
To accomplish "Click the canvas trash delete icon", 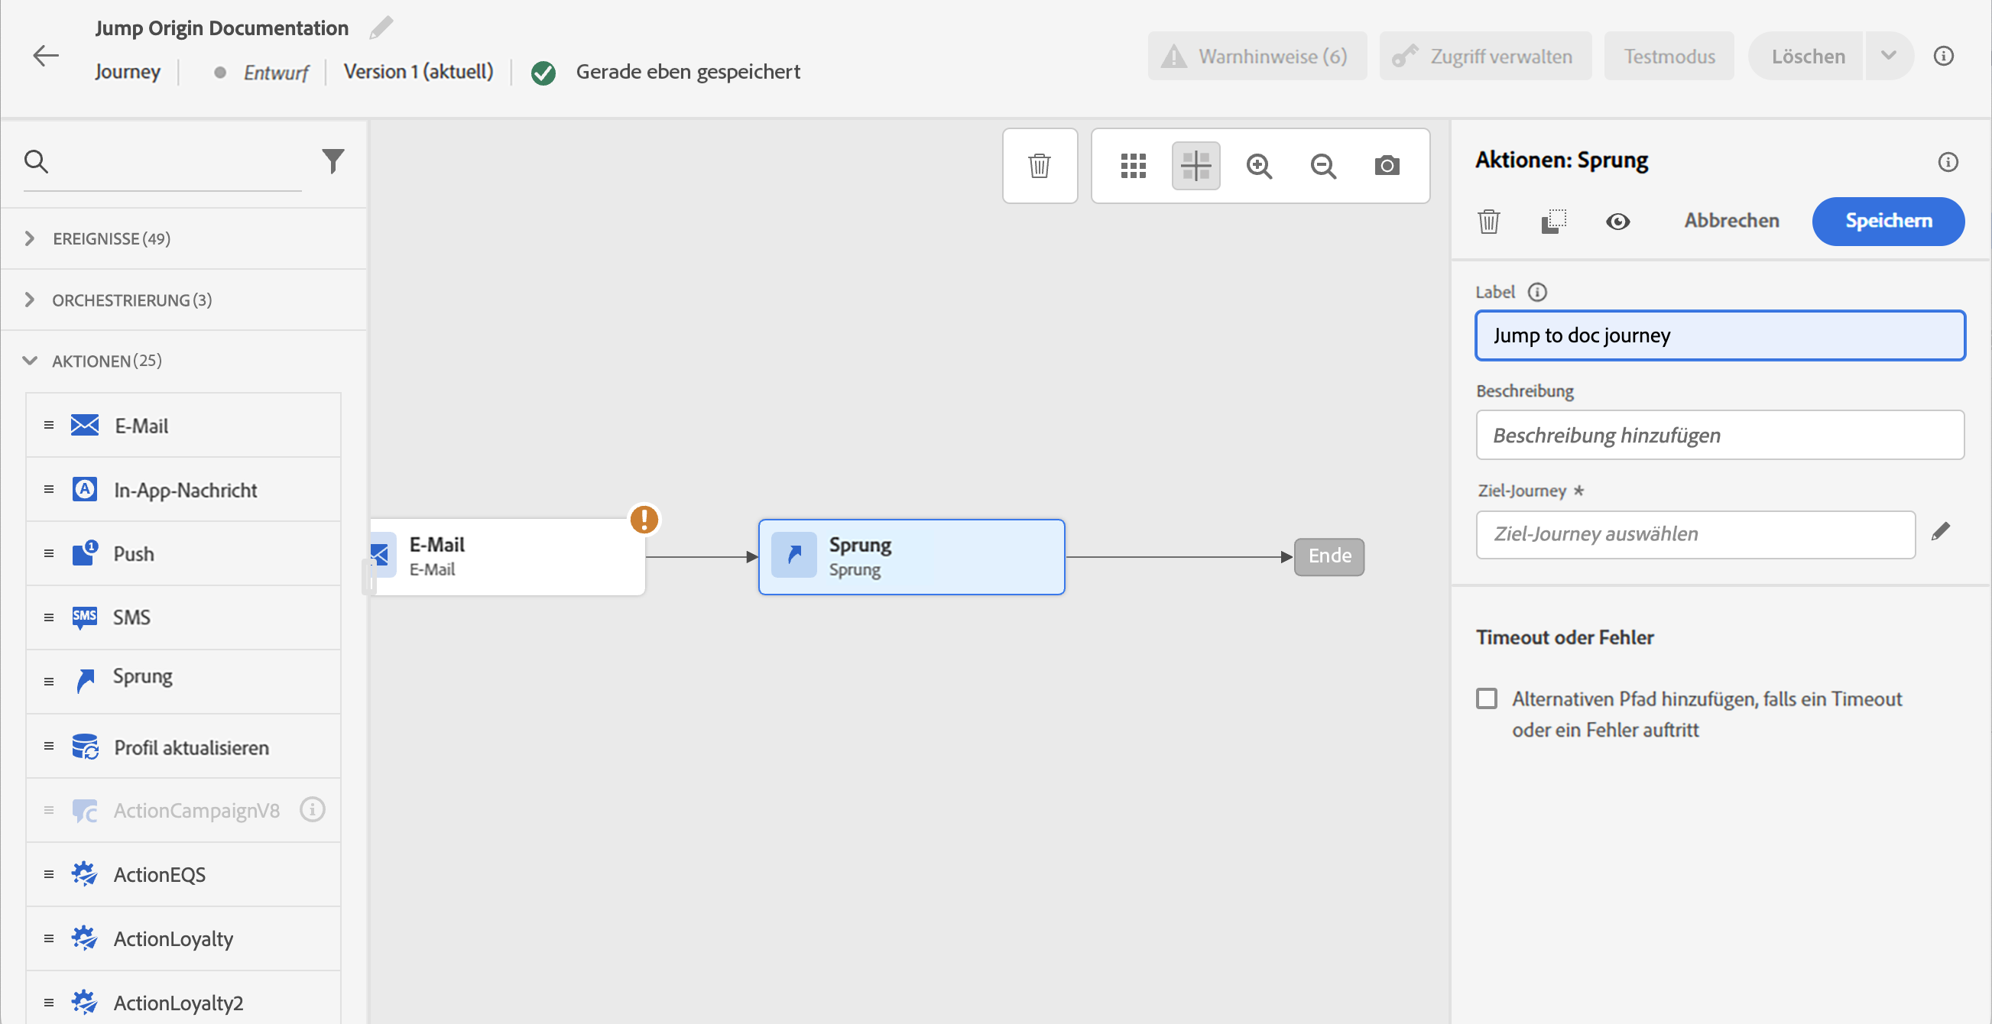I will (1039, 165).
